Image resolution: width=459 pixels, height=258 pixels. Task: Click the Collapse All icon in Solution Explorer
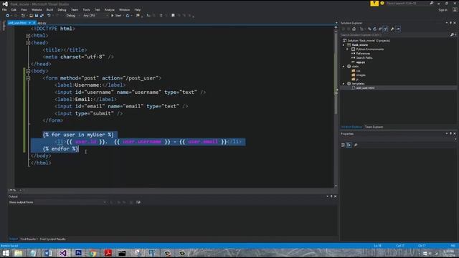(380, 29)
